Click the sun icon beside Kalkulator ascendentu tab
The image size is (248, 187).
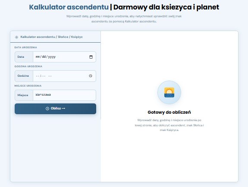click(x=16, y=37)
